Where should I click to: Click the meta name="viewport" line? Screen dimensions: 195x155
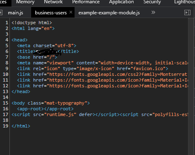point(102,63)
